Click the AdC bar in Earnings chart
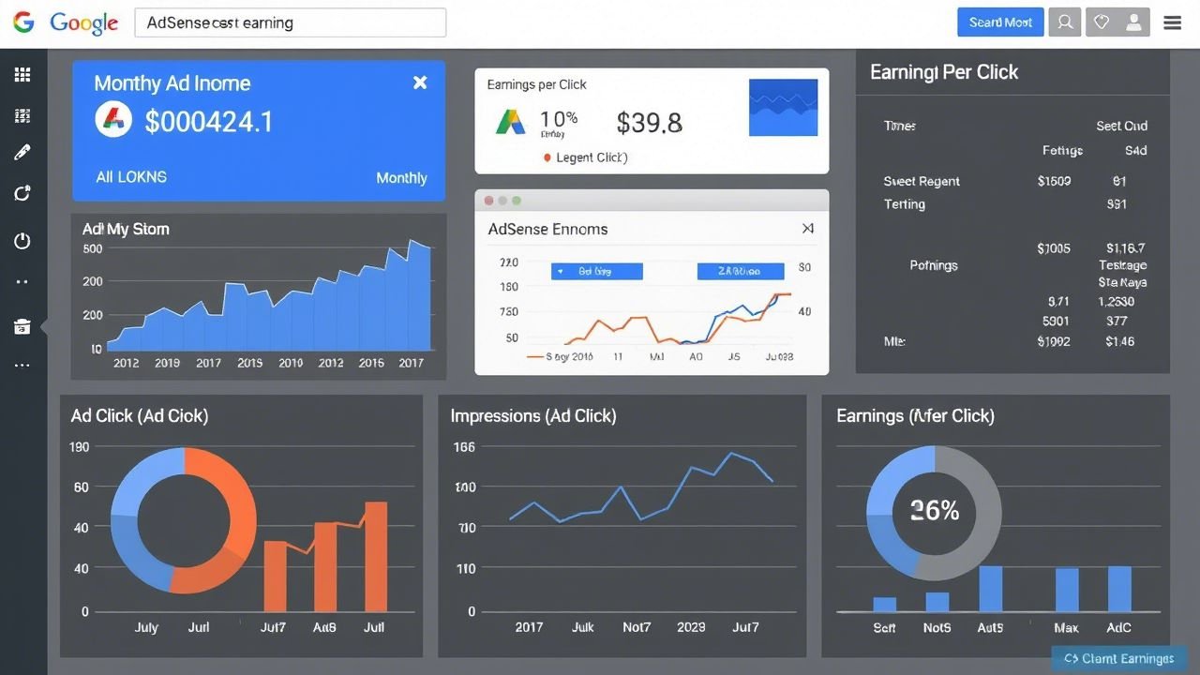Screen dimensions: 1200x675 pyautogui.click(x=1119, y=589)
